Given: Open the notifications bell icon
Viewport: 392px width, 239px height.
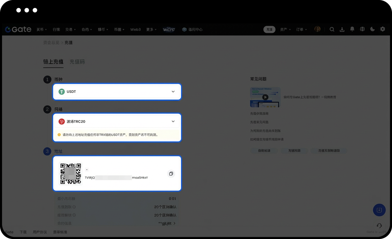Looking at the screenshot, I should 352,29.
